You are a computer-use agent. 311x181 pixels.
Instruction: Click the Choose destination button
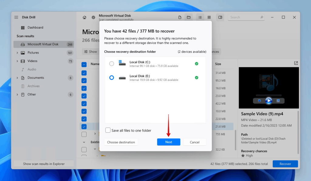coord(121,142)
